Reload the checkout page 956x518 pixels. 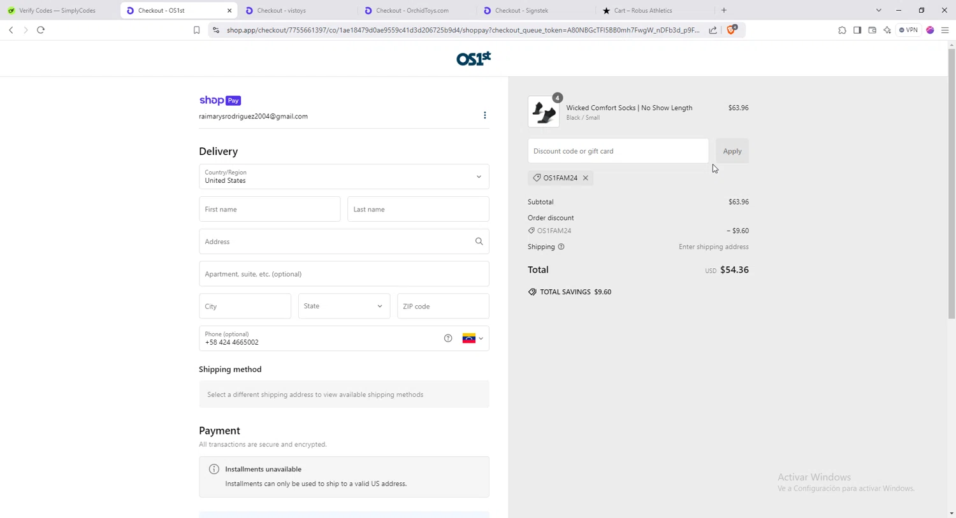[41, 30]
